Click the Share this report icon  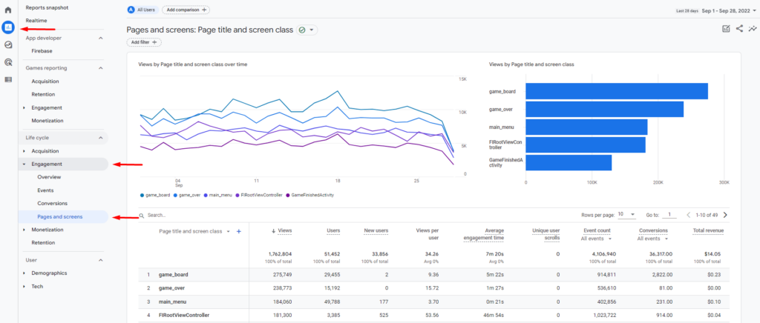click(739, 29)
